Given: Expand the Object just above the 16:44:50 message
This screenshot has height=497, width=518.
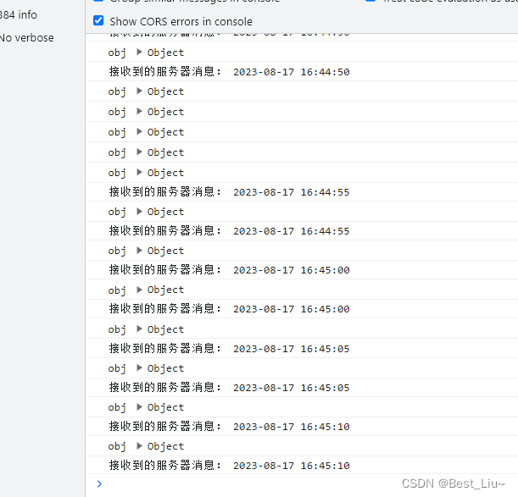Looking at the screenshot, I should [x=139, y=52].
